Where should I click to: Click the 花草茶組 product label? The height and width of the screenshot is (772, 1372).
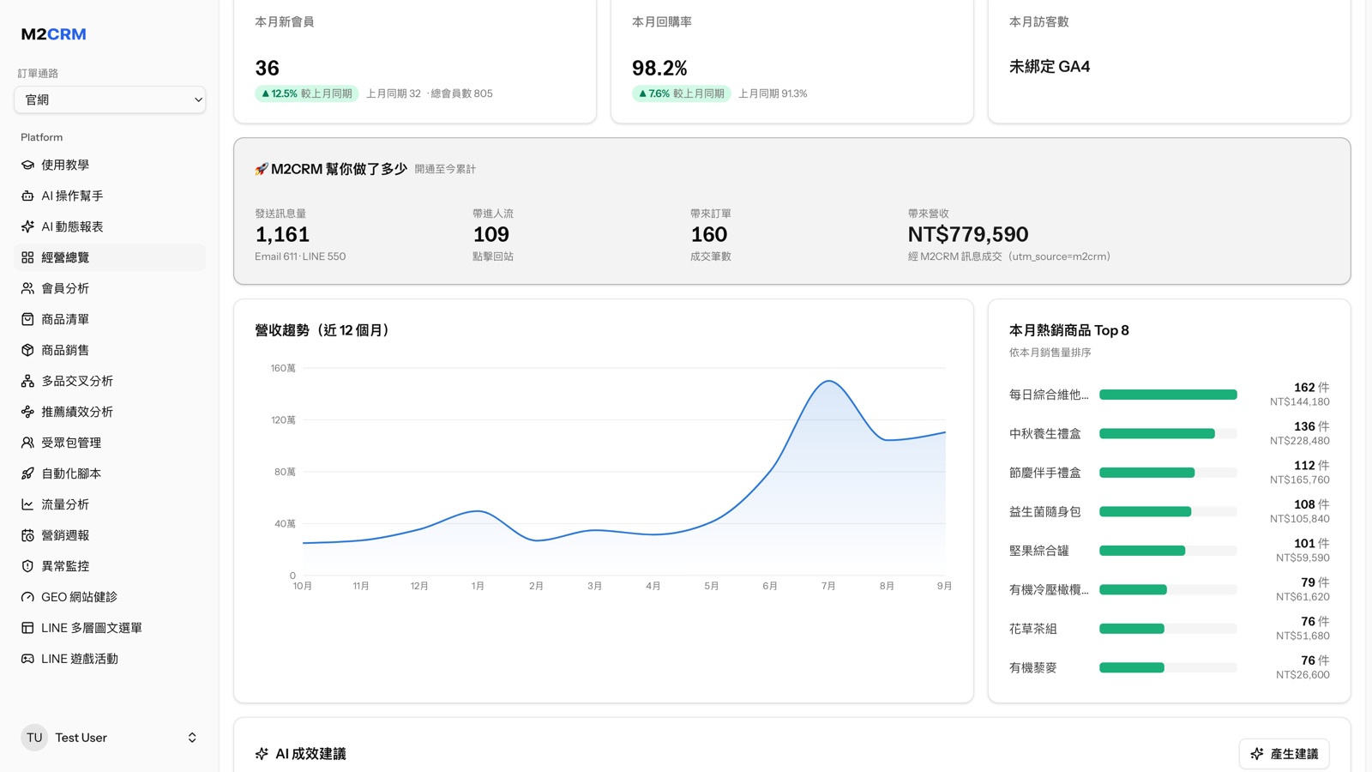point(1032,629)
